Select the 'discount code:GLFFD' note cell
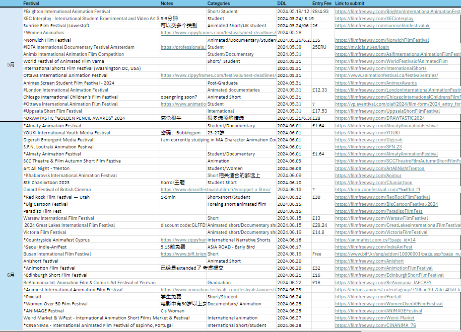The image size is (461, 332). pos(183,225)
